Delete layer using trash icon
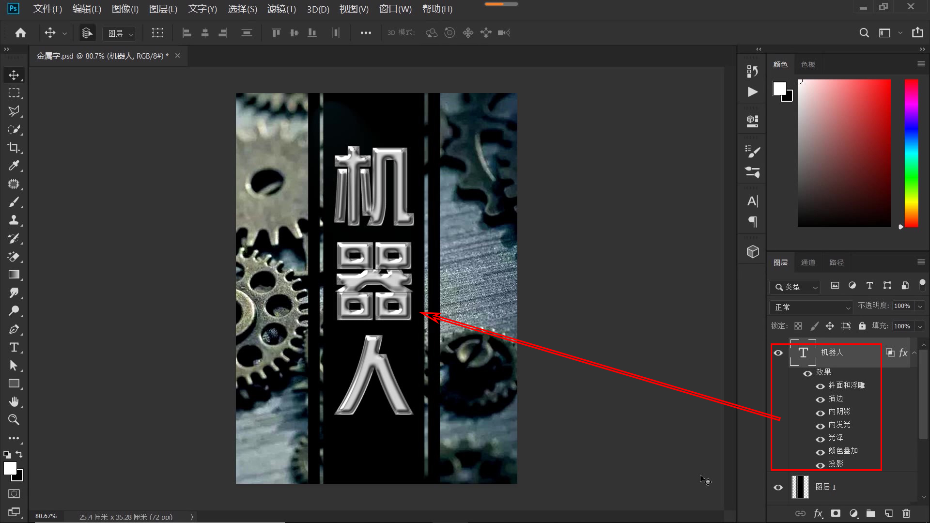930x523 pixels. coord(906,513)
